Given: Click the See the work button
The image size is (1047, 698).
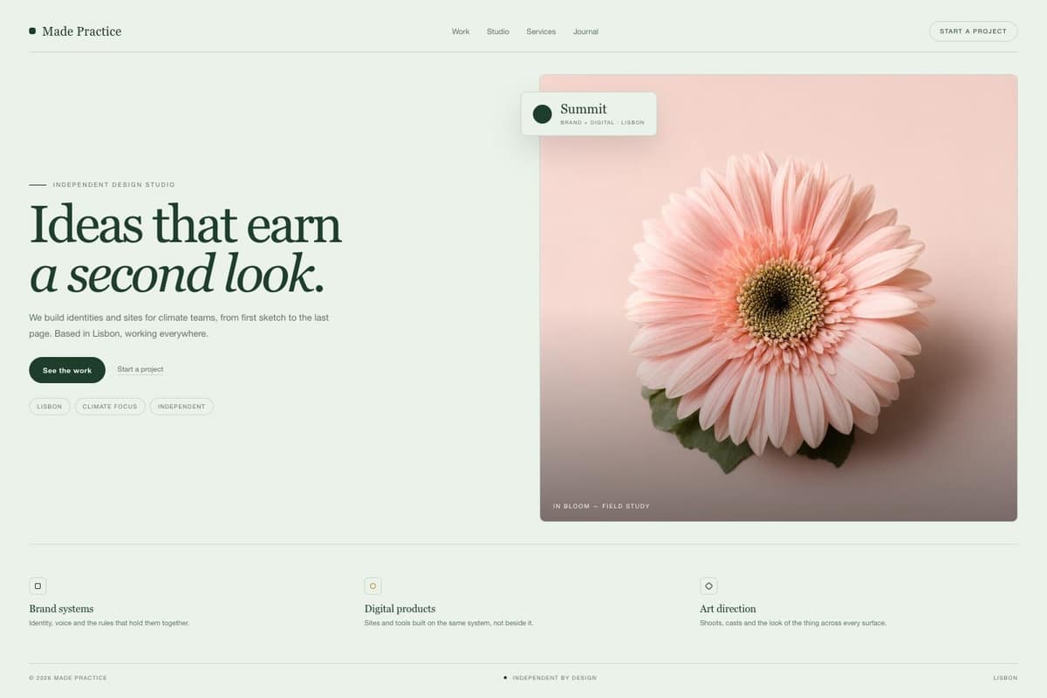Looking at the screenshot, I should 67,370.
